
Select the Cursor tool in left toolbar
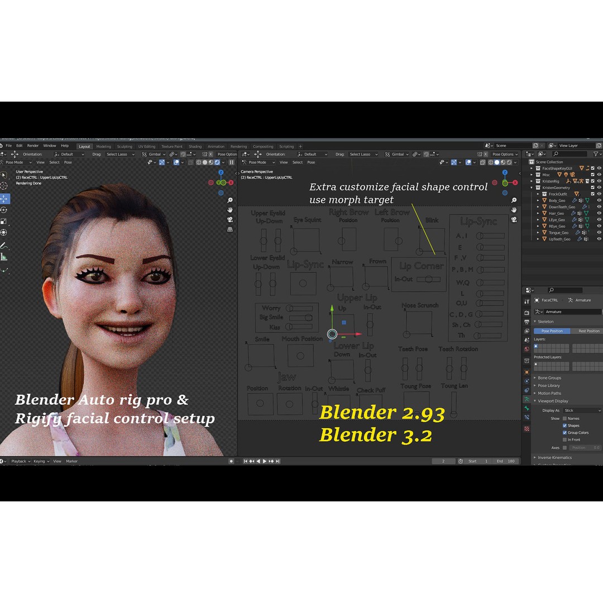4,186
